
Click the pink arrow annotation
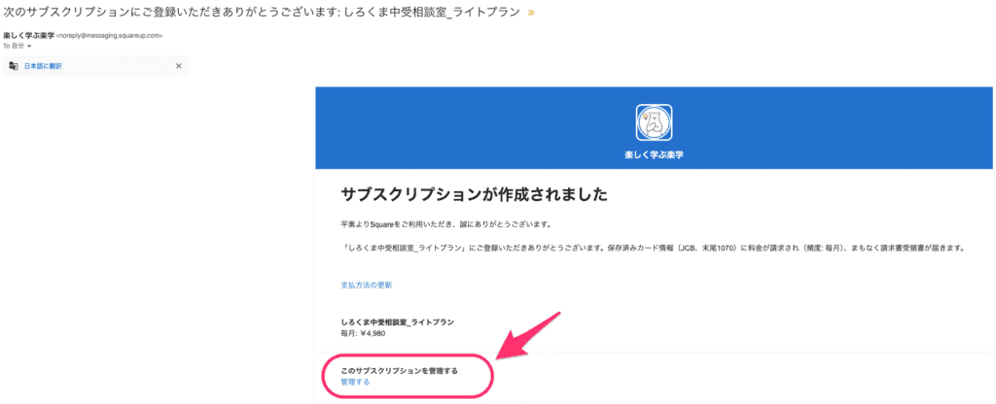click(528, 335)
